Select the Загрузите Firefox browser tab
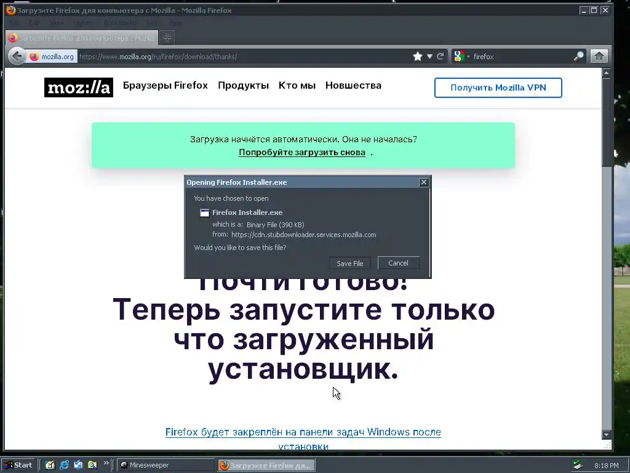 (x=82, y=38)
